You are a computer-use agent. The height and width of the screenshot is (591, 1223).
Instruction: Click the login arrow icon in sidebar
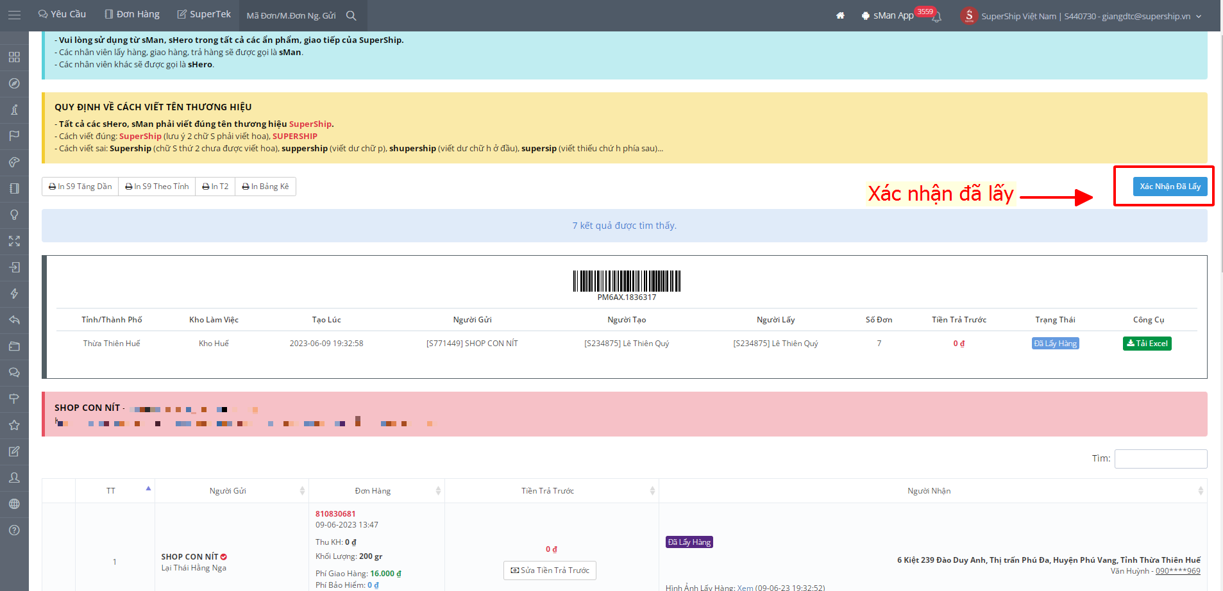14,267
